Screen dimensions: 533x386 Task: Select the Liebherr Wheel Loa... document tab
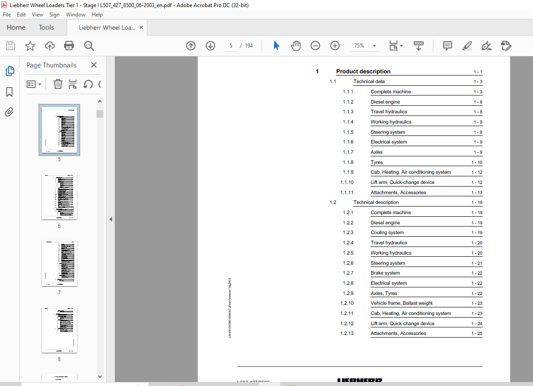point(107,28)
